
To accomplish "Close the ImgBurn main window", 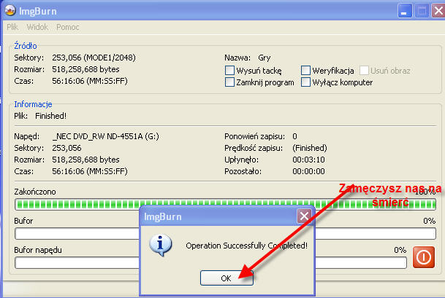I will point(438,12).
